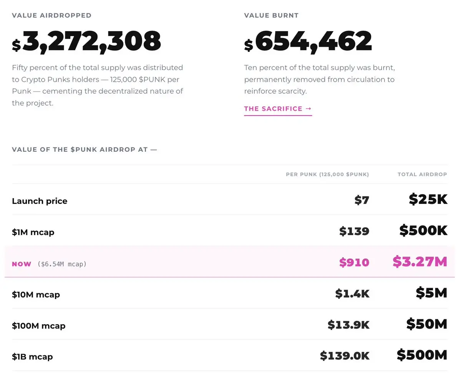
Task: Select the Launch price row label
Action: pyautogui.click(x=40, y=201)
